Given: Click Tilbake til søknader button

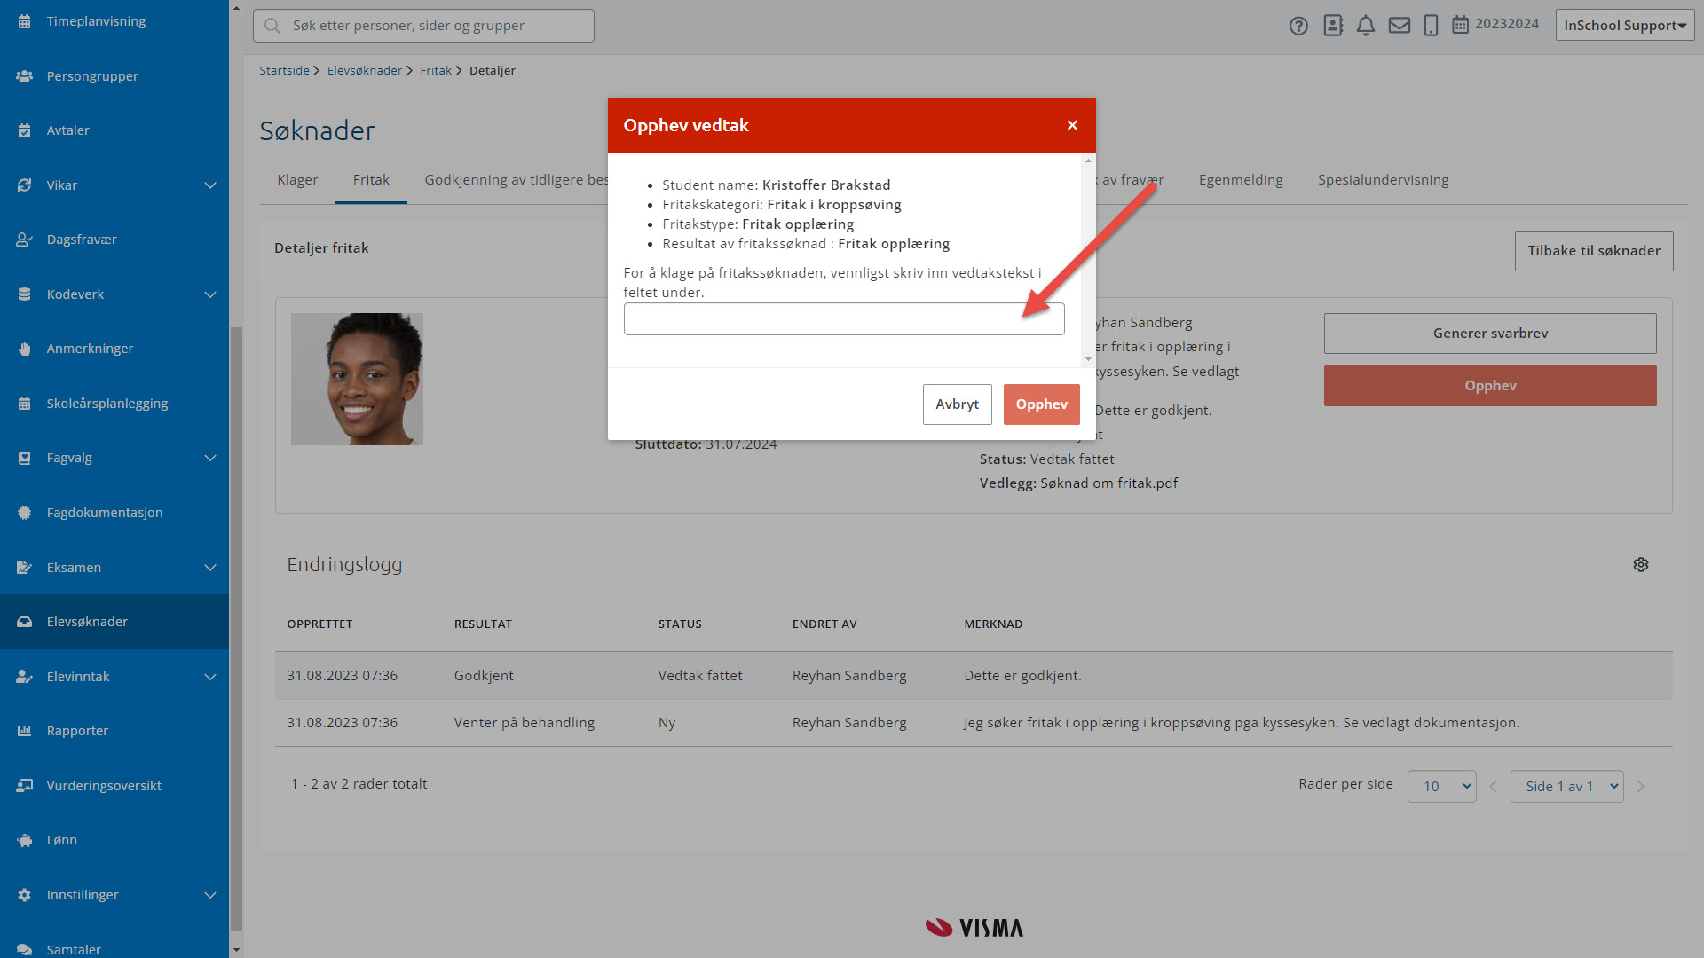Looking at the screenshot, I should click(1594, 251).
